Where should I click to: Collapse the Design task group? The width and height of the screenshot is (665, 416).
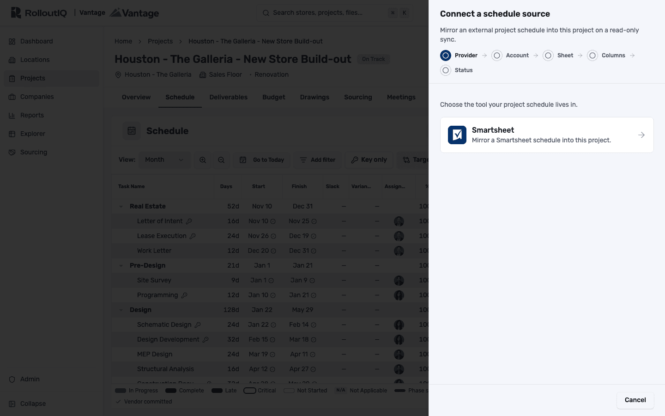pyautogui.click(x=121, y=310)
